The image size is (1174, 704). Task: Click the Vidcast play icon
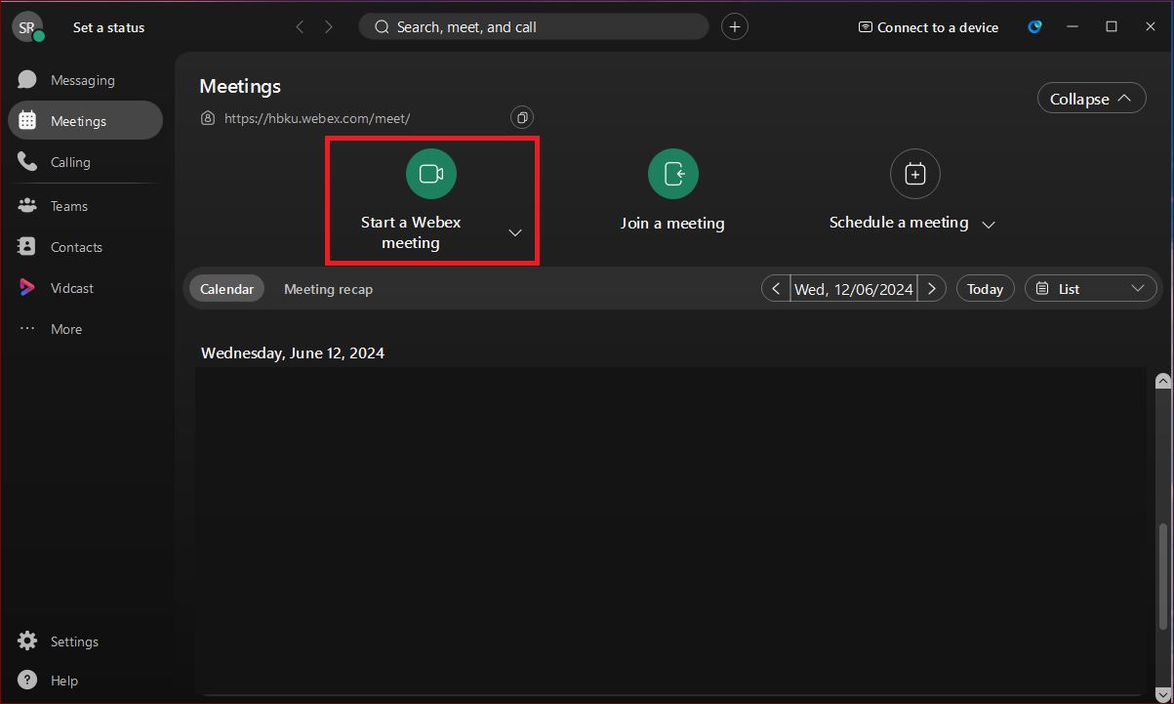pos(27,288)
